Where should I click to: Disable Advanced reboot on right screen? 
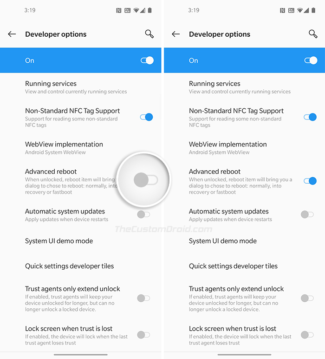pos(310,181)
